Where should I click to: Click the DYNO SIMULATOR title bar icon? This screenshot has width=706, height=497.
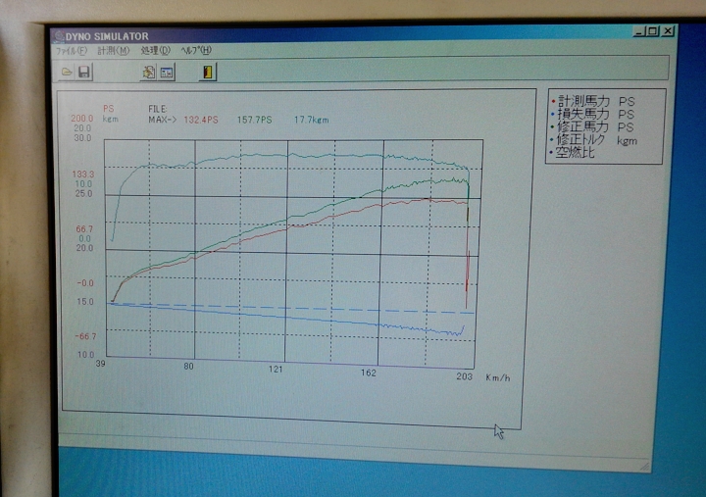click(59, 33)
